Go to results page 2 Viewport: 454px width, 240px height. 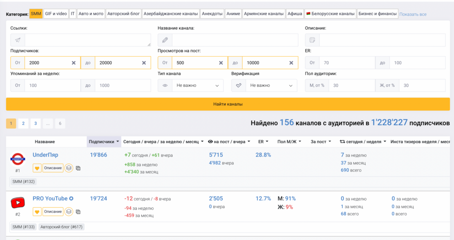click(23, 124)
